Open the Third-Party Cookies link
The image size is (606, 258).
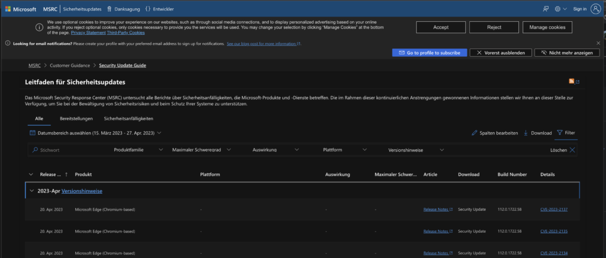click(x=125, y=33)
